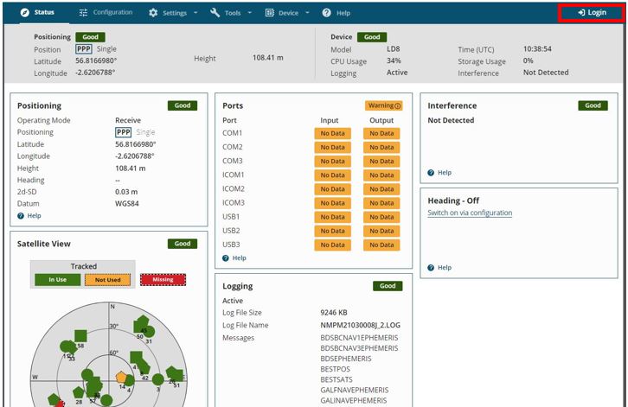
Task: Open Help in the Positioning panel
Action: (x=29, y=216)
